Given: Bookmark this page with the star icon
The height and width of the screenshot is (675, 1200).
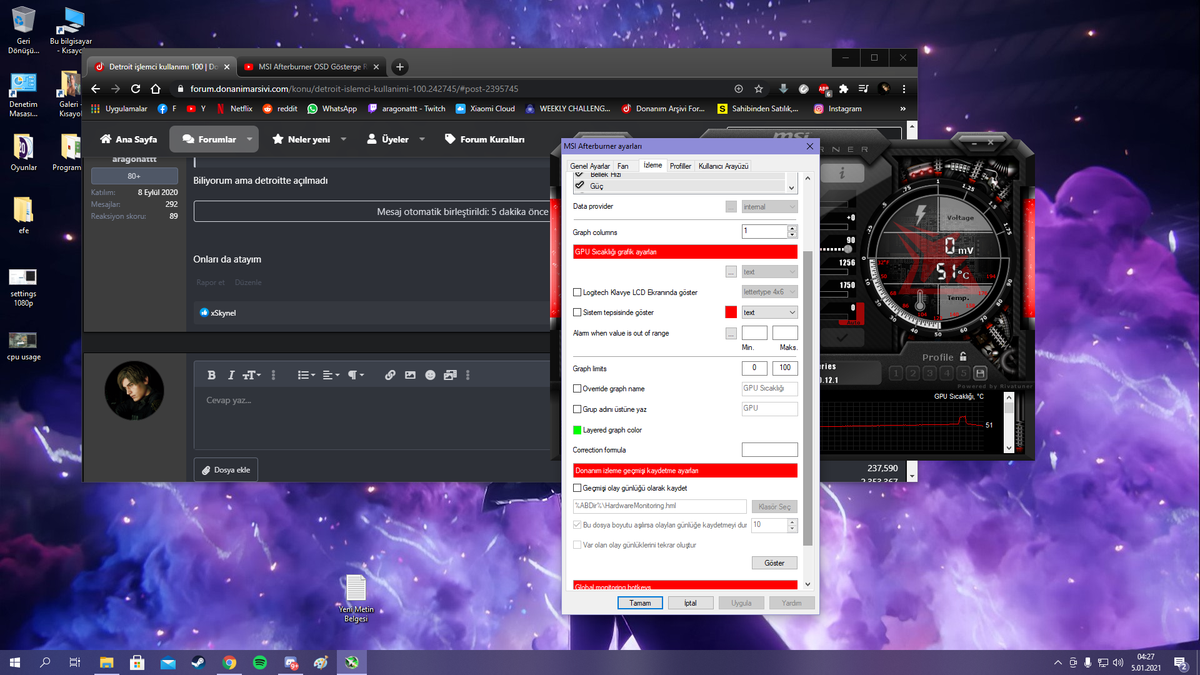Looking at the screenshot, I should click(x=759, y=89).
